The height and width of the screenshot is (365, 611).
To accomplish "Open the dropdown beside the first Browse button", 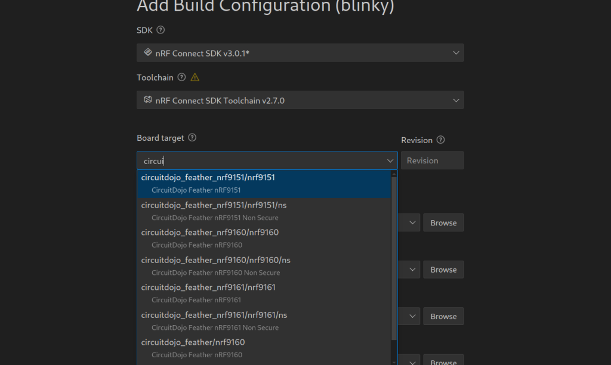I will [412, 223].
